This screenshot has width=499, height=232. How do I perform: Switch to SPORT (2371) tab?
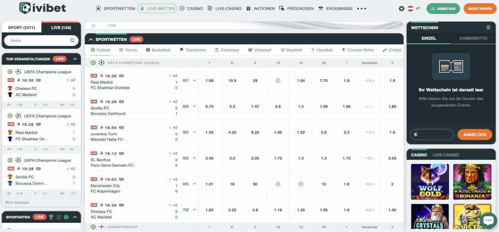point(22,28)
